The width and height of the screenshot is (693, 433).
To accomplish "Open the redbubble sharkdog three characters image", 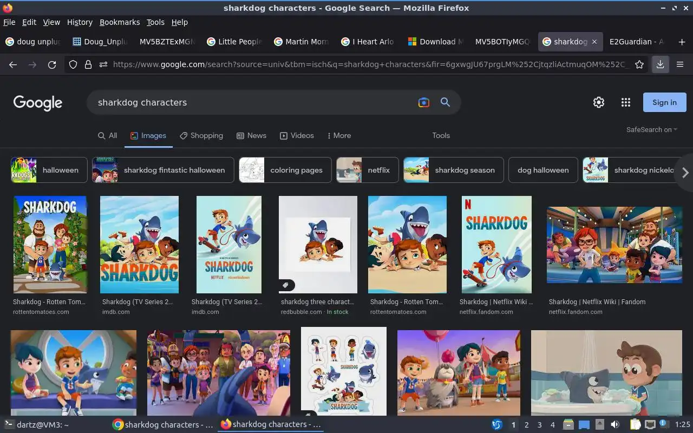I will tap(318, 245).
